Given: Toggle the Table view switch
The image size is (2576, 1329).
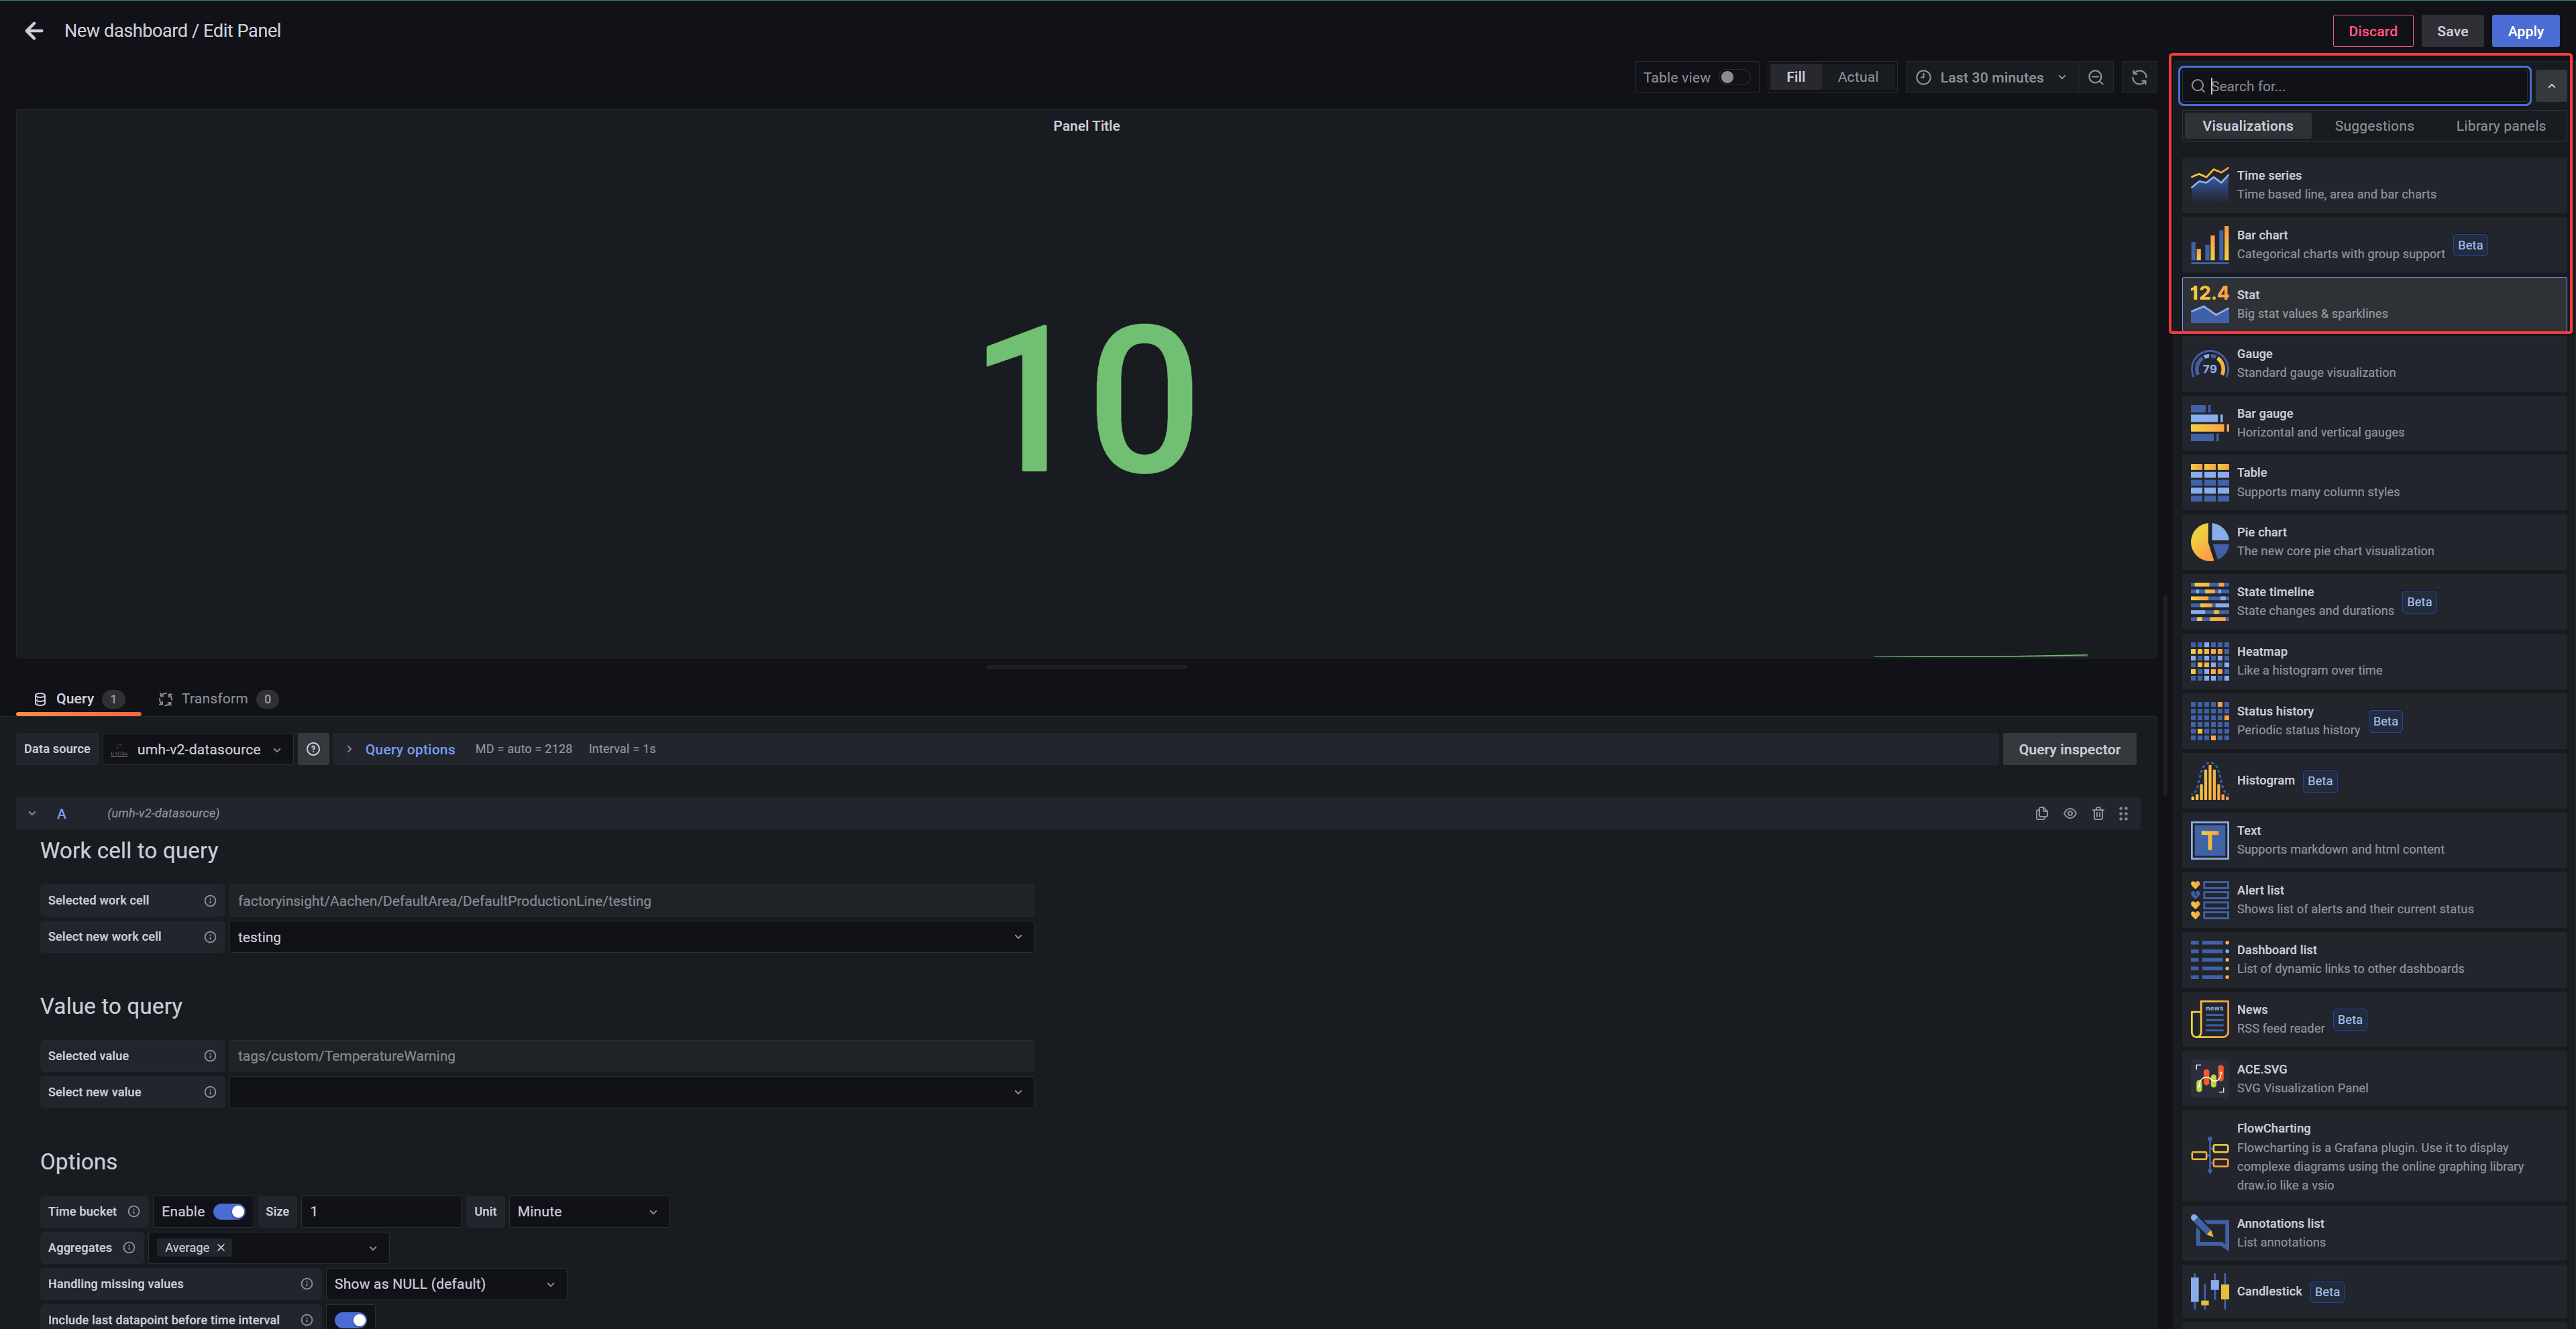Looking at the screenshot, I should pos(1734,77).
